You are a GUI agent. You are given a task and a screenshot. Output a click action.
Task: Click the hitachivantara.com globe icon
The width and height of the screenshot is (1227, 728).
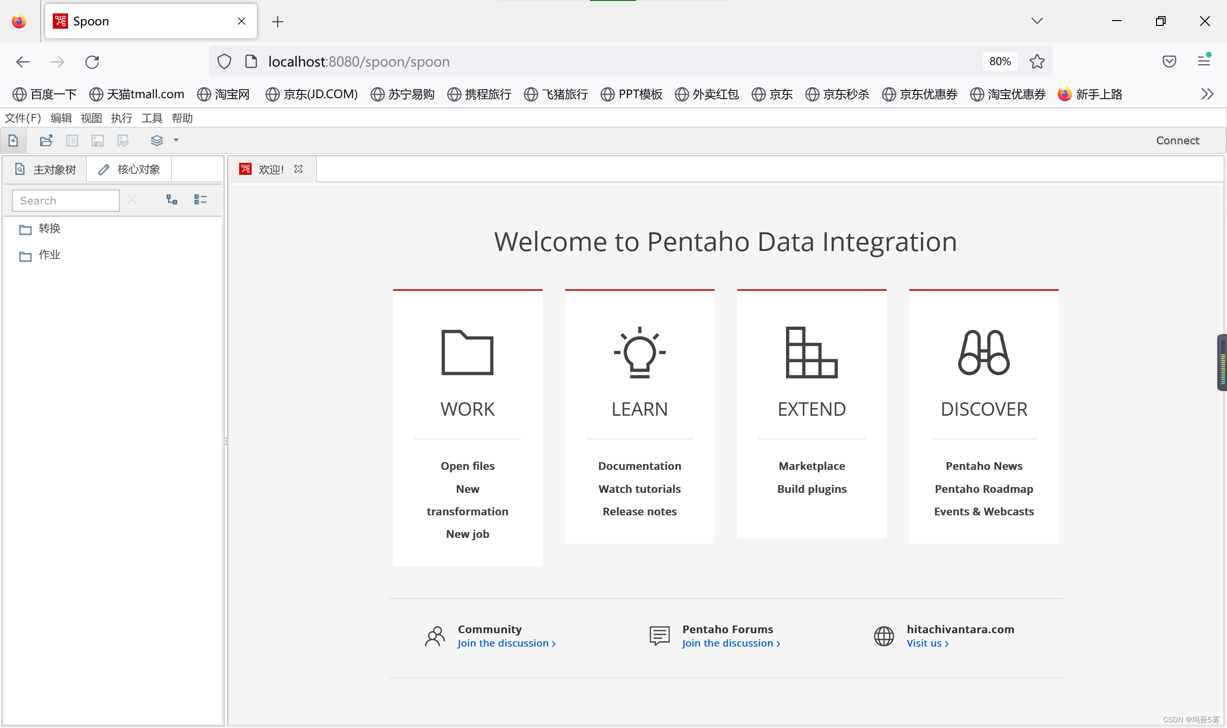tap(884, 636)
